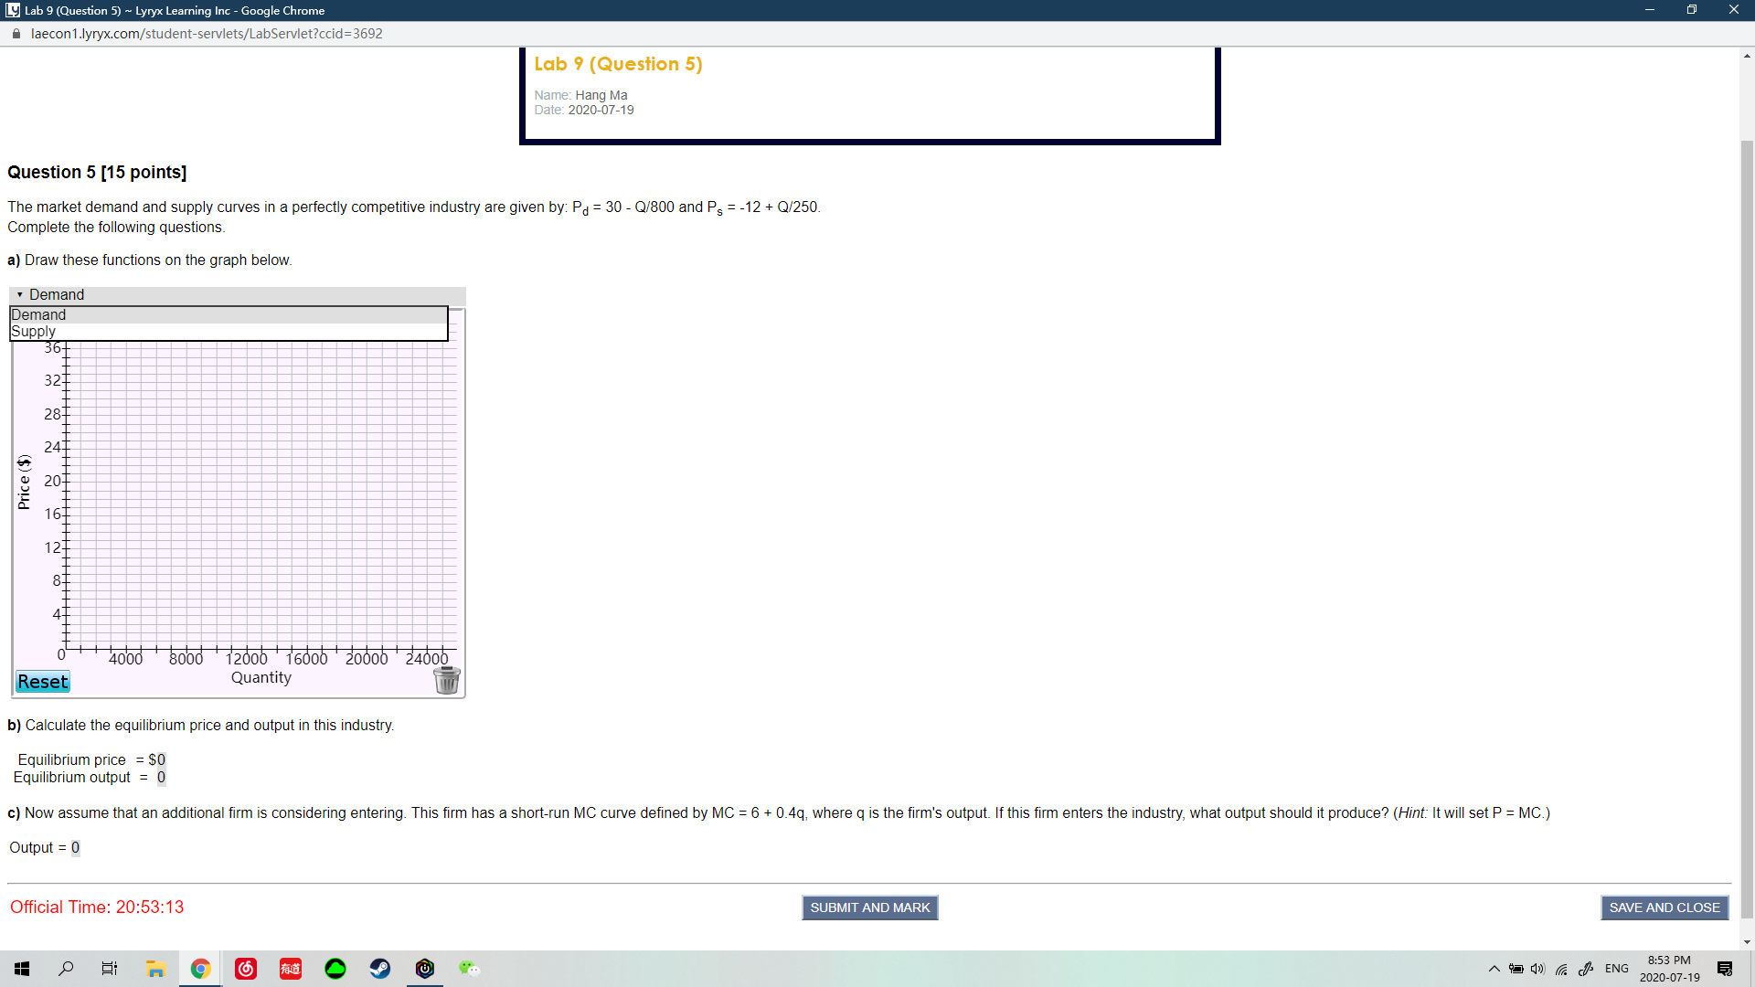Open Youdao Dictionary from the taskbar
This screenshot has height=987, width=1755.
point(290,969)
